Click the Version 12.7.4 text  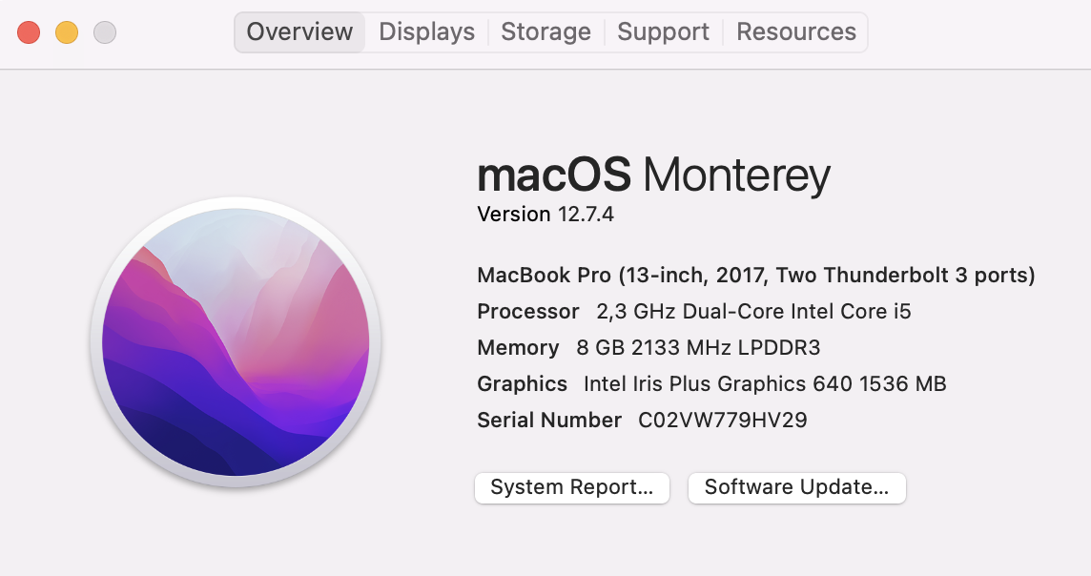(545, 215)
